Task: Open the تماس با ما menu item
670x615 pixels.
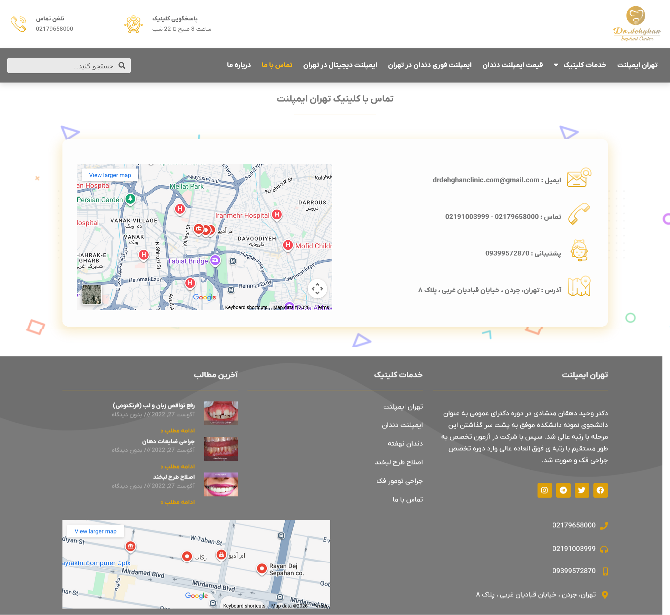Action: [277, 65]
